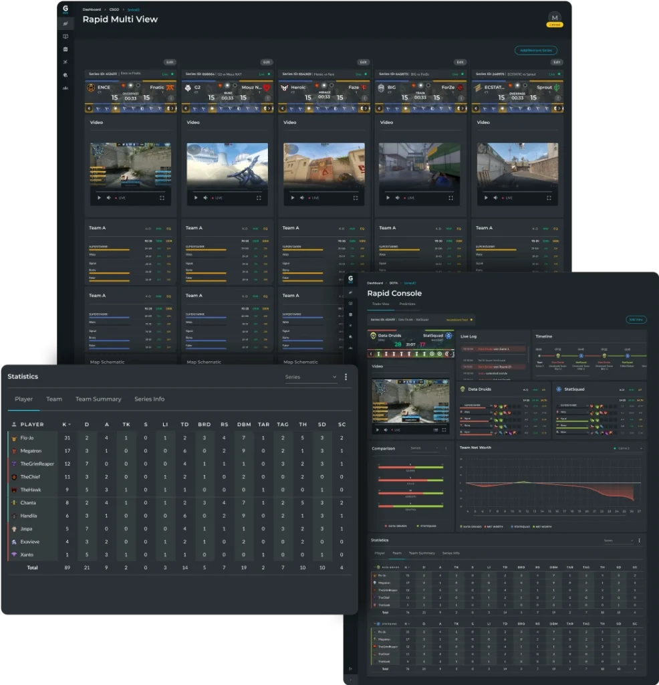659x685 pixels.
Task: Switch to the Team Summary tab
Action: pos(98,399)
